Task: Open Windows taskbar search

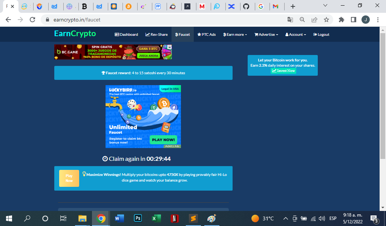Action: point(27,218)
